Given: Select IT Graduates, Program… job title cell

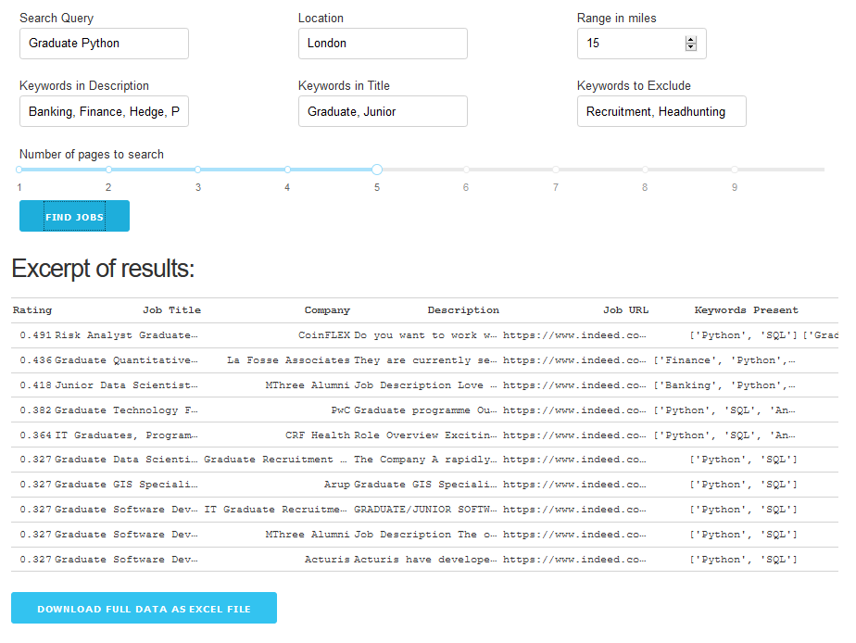Looking at the screenshot, I should pyautogui.click(x=126, y=435).
